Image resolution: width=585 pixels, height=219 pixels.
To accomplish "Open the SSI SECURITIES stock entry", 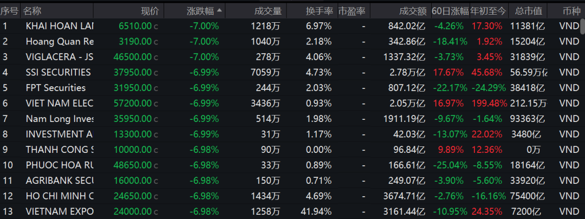I will (58, 72).
